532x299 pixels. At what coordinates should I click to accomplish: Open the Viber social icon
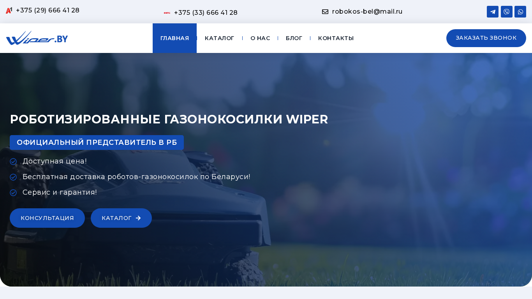[506, 12]
